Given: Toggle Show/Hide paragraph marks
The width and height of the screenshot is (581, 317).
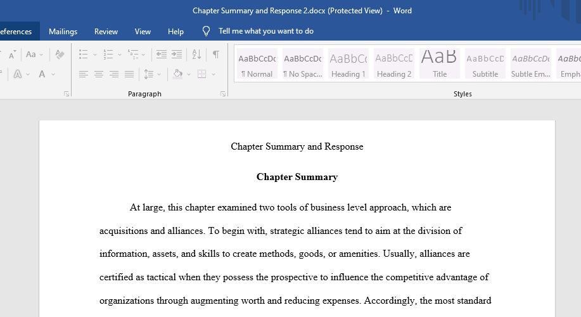Looking at the screenshot, I should (215, 55).
